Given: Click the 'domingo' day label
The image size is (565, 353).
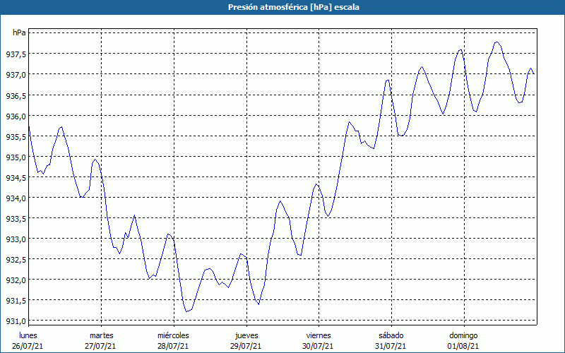Looking at the screenshot, I should [463, 335].
